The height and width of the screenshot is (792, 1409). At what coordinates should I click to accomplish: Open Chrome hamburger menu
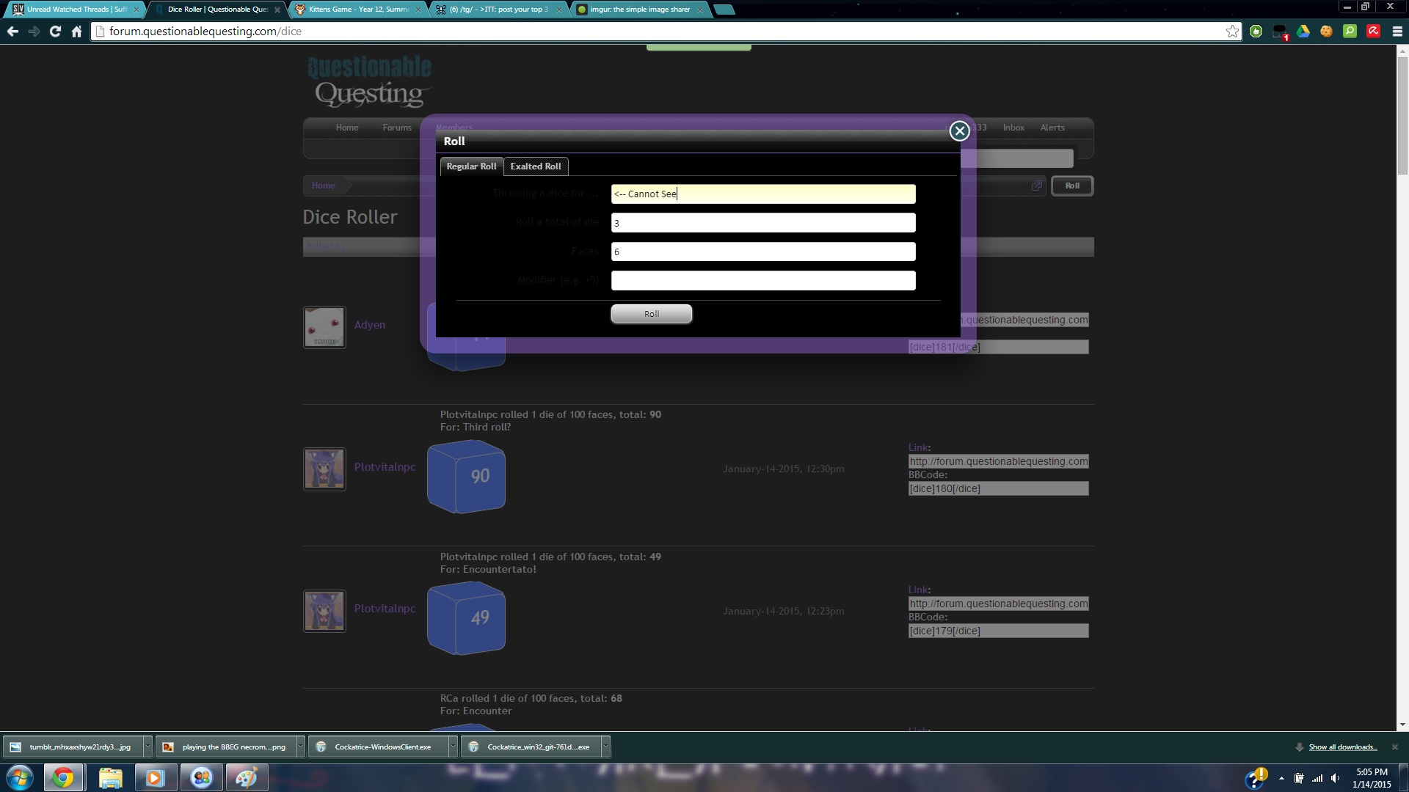pos(1397,32)
